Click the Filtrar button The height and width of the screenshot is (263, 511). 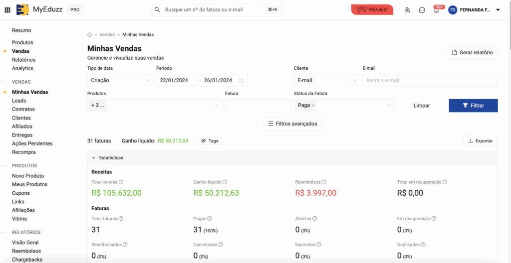[473, 106]
